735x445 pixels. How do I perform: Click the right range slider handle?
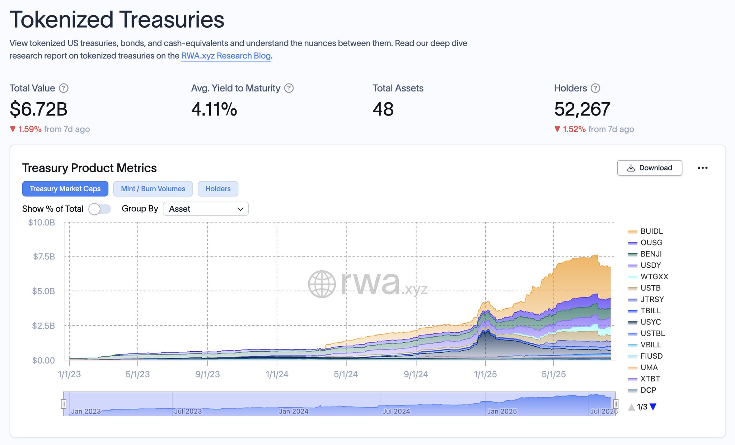pyautogui.click(x=616, y=404)
